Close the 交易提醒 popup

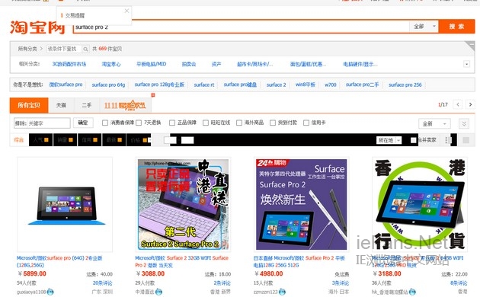[126, 11]
